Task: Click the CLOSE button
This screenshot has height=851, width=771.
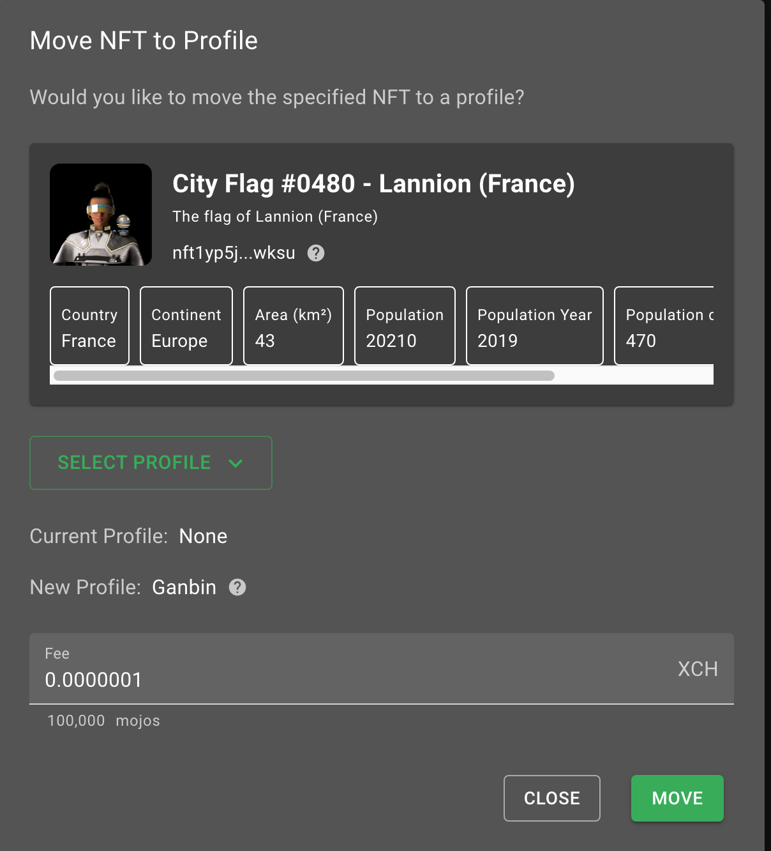Action: click(551, 798)
